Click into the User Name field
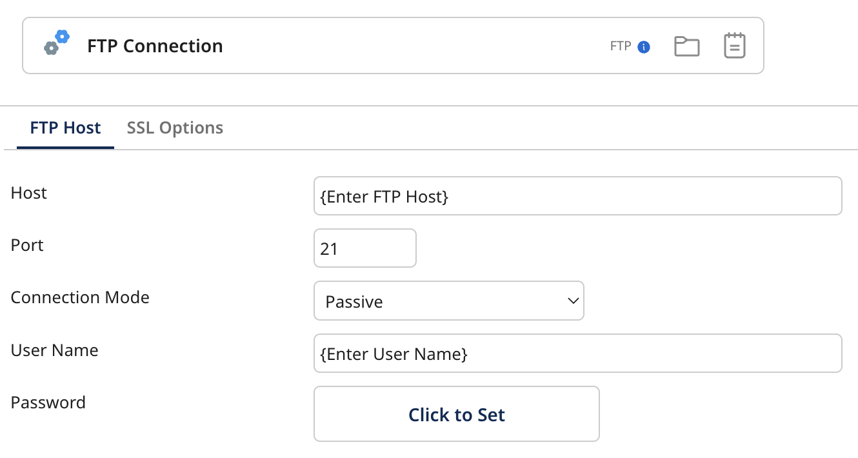 point(577,353)
